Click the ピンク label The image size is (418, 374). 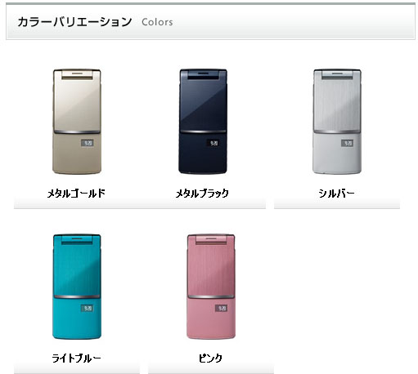point(210,358)
